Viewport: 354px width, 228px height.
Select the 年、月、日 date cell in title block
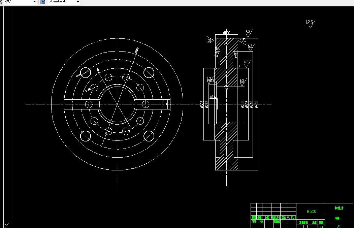[292, 218]
